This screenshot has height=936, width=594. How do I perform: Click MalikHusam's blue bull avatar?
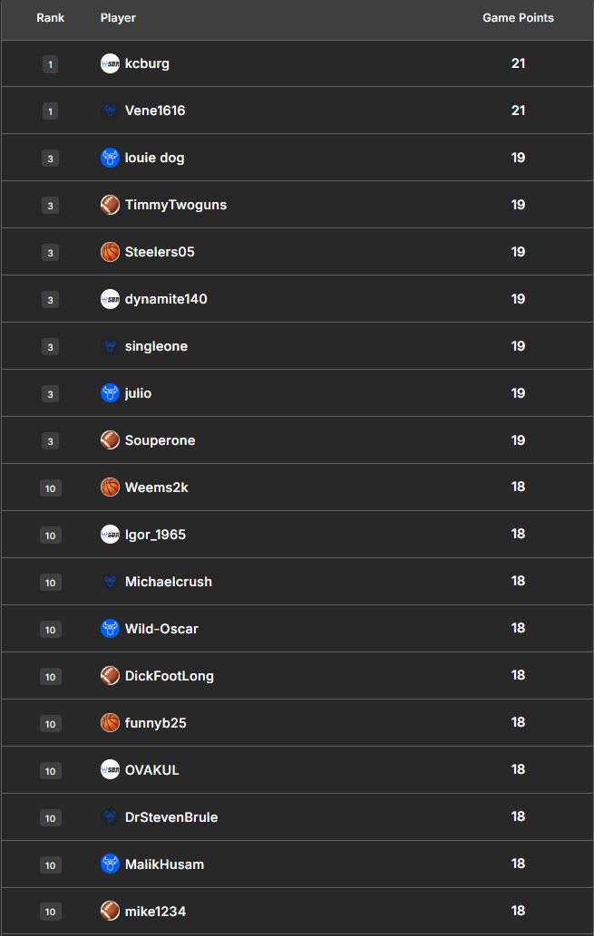pyautogui.click(x=110, y=864)
